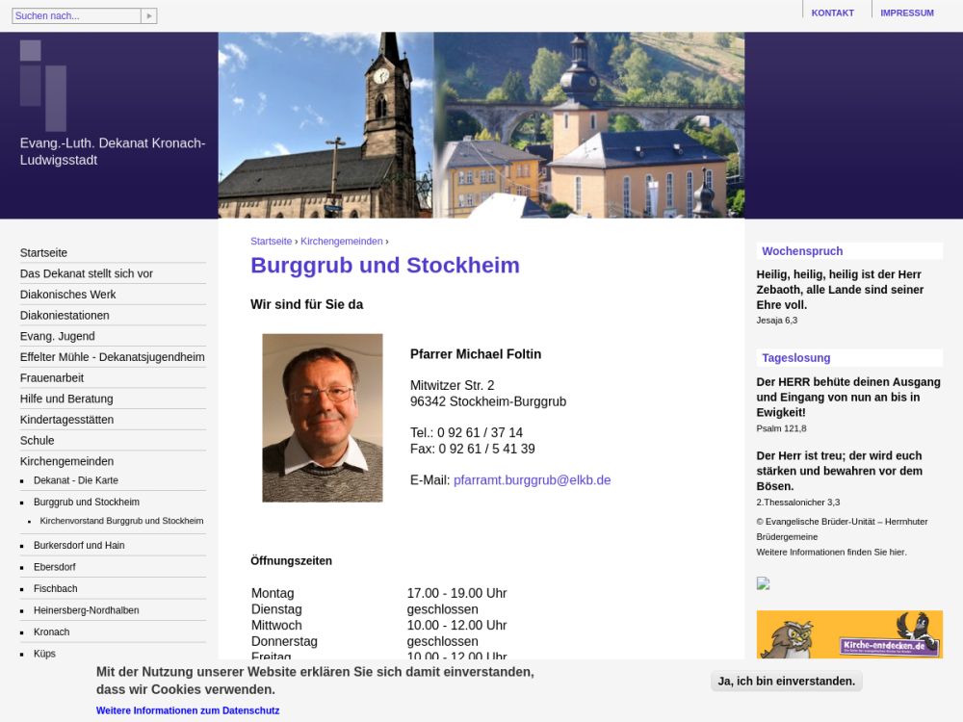This screenshot has height=722, width=963.
Task: Go to Startseite in the breadcrumb
Action: (x=271, y=242)
